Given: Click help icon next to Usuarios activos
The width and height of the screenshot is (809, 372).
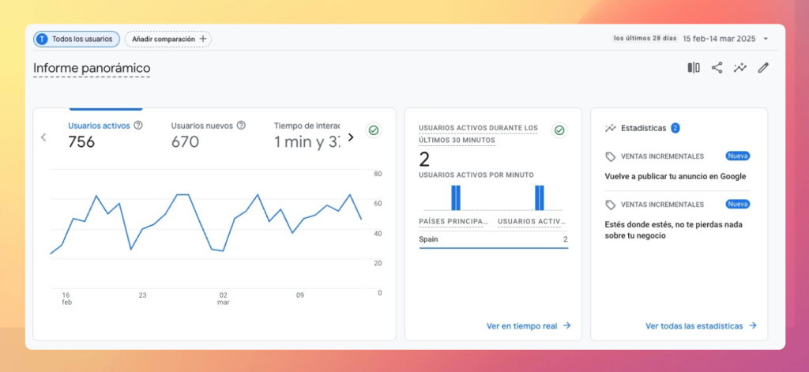Looking at the screenshot, I should pyautogui.click(x=138, y=125).
